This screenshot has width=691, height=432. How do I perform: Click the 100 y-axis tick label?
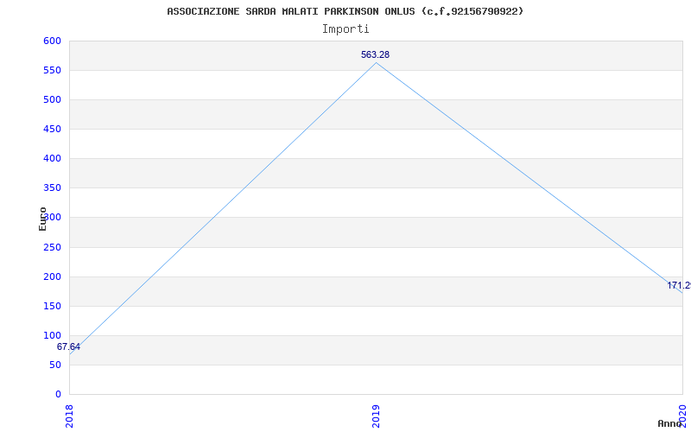[x=52, y=335]
